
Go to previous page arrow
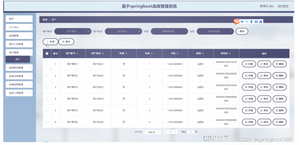pos(166,132)
